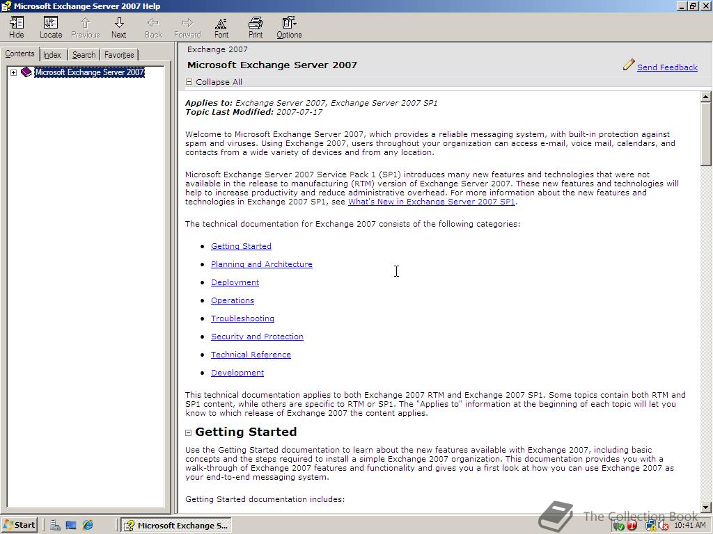Screen dimensions: 713x534
Task: Click the Topic Last Modified date 2007-07-17
Action: tap(299, 112)
